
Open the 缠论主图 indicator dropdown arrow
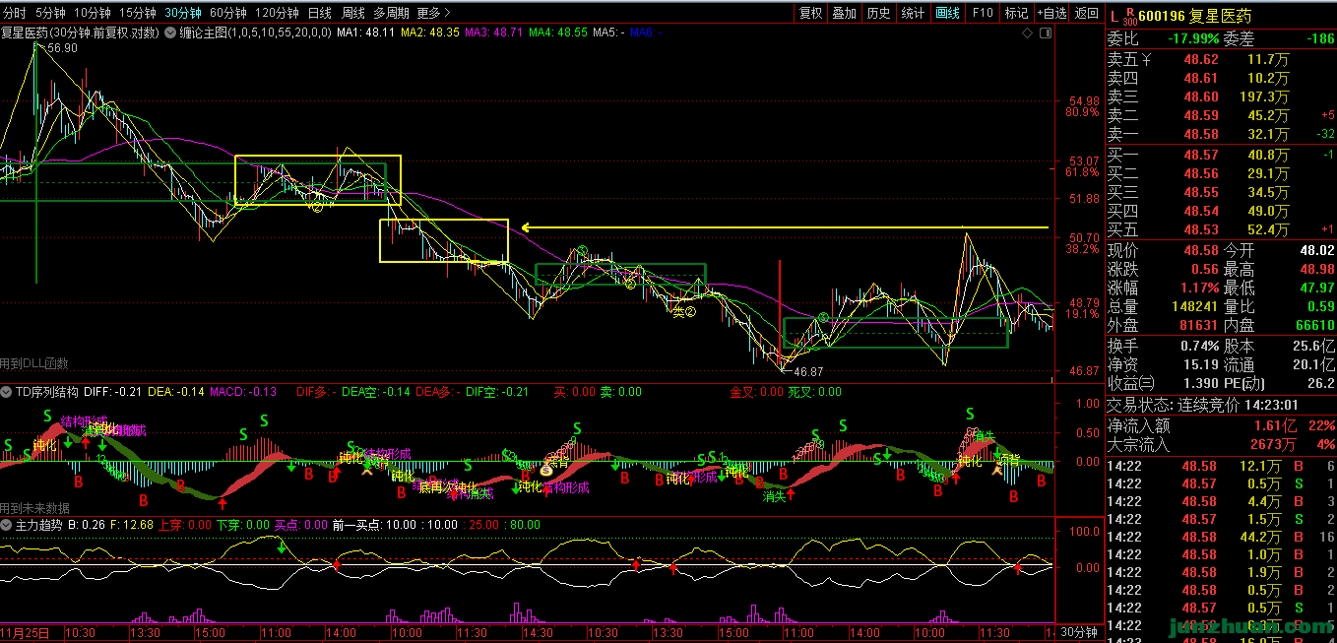[x=172, y=32]
